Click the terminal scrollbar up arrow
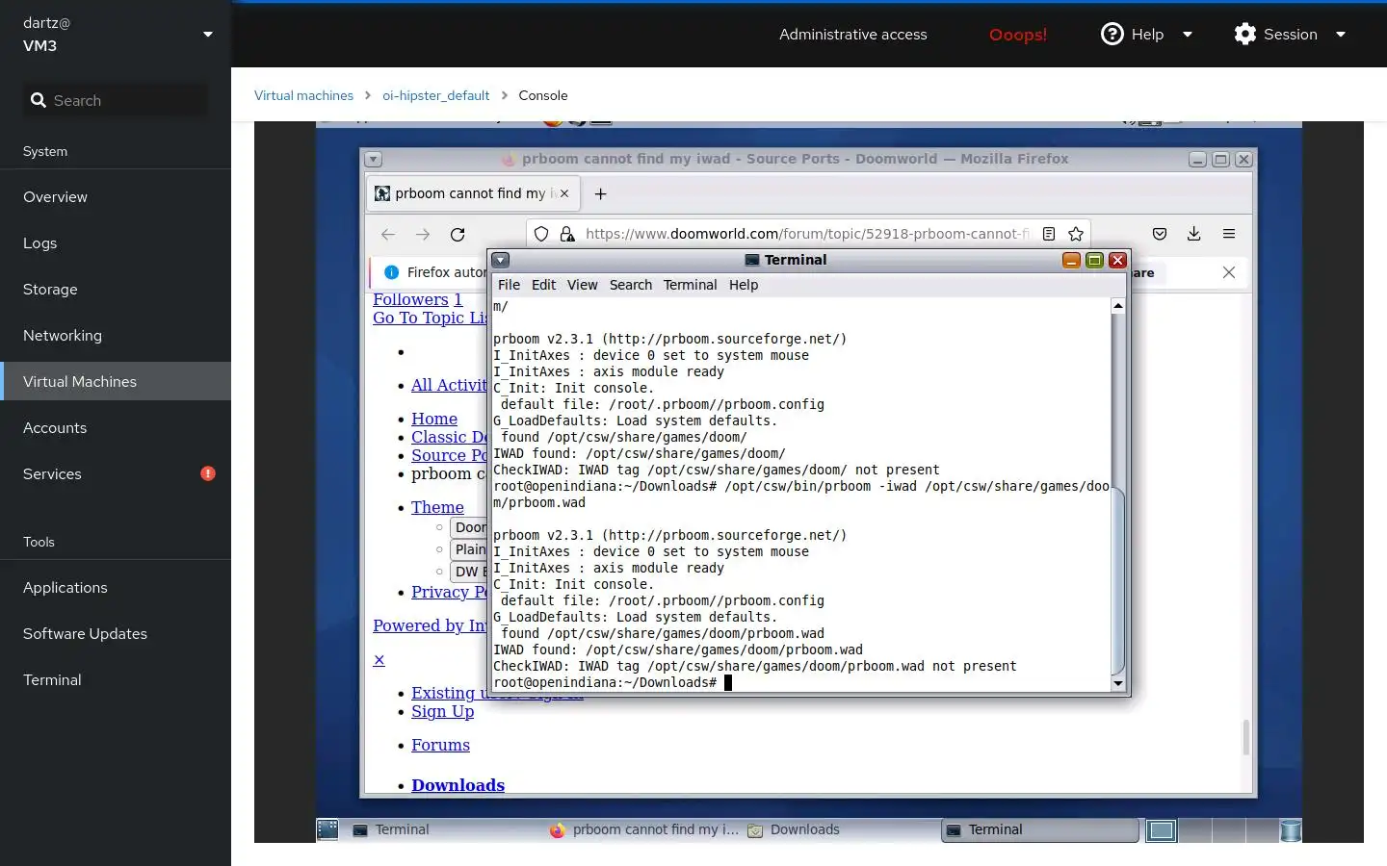 click(x=1118, y=306)
